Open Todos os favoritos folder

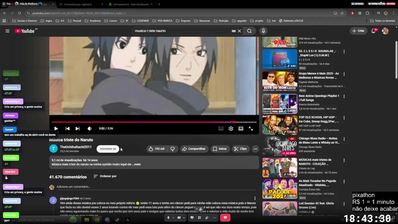pyautogui.click(x=383, y=21)
